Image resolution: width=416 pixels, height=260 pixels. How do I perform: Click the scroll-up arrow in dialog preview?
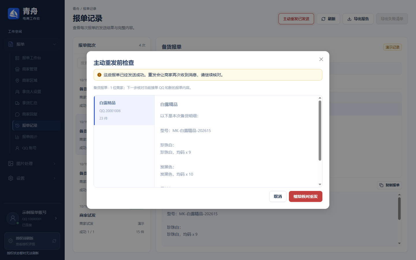coord(320,98)
